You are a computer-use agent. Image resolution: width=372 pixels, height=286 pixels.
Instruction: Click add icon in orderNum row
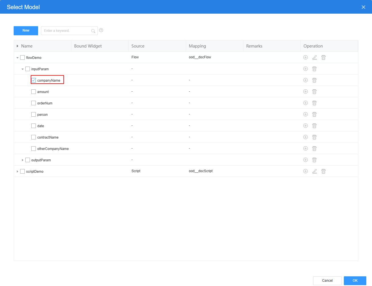[x=305, y=103]
